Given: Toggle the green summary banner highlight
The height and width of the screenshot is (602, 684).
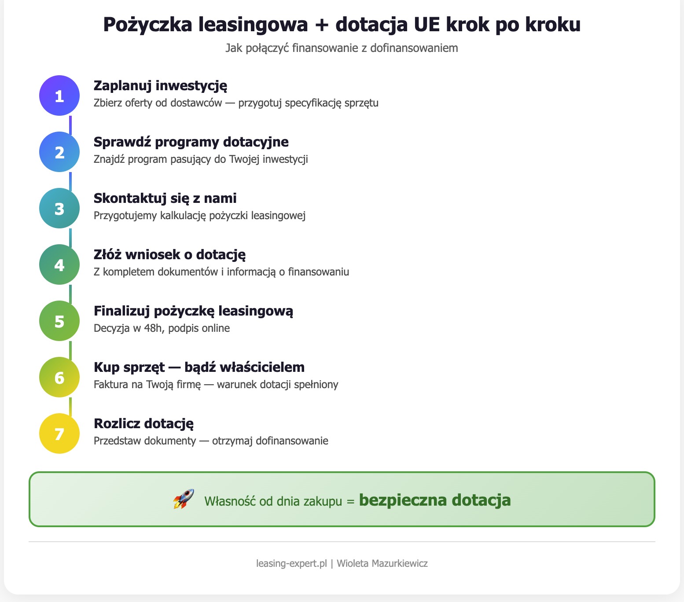Looking at the screenshot, I should tap(342, 499).
